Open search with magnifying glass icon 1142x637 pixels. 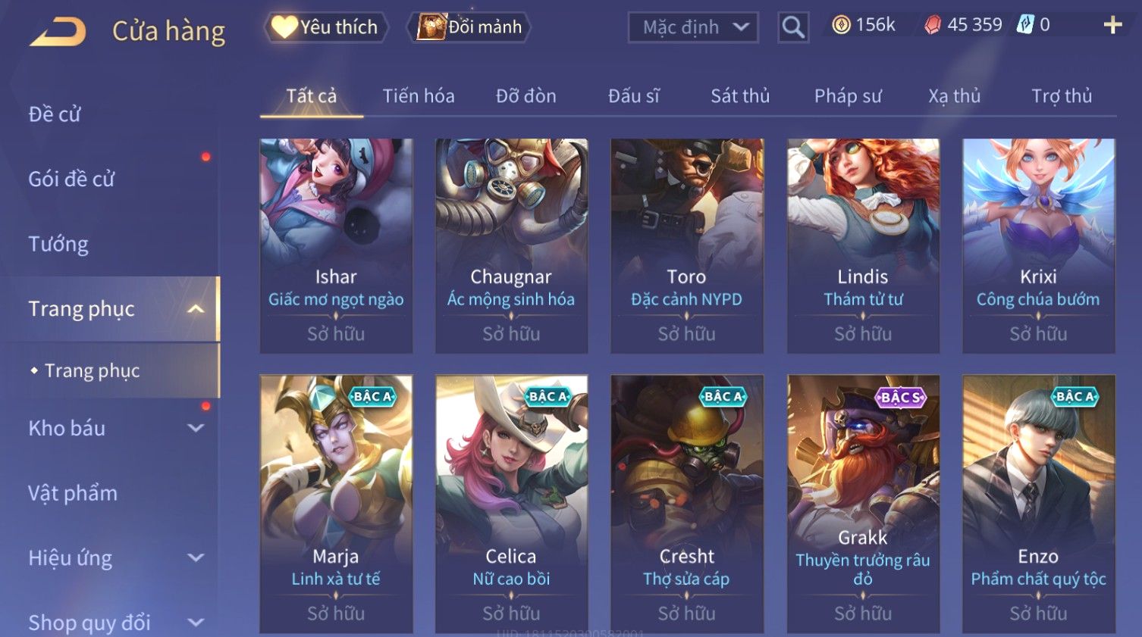pyautogui.click(x=793, y=27)
